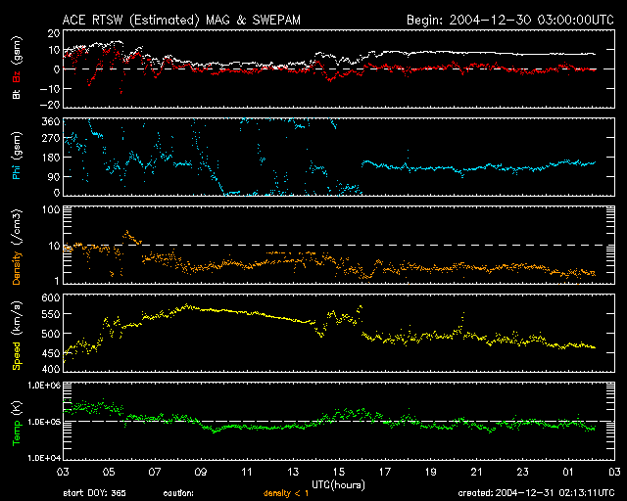
Task: Click the orange "density < 1" caution note
Action: click(286, 493)
